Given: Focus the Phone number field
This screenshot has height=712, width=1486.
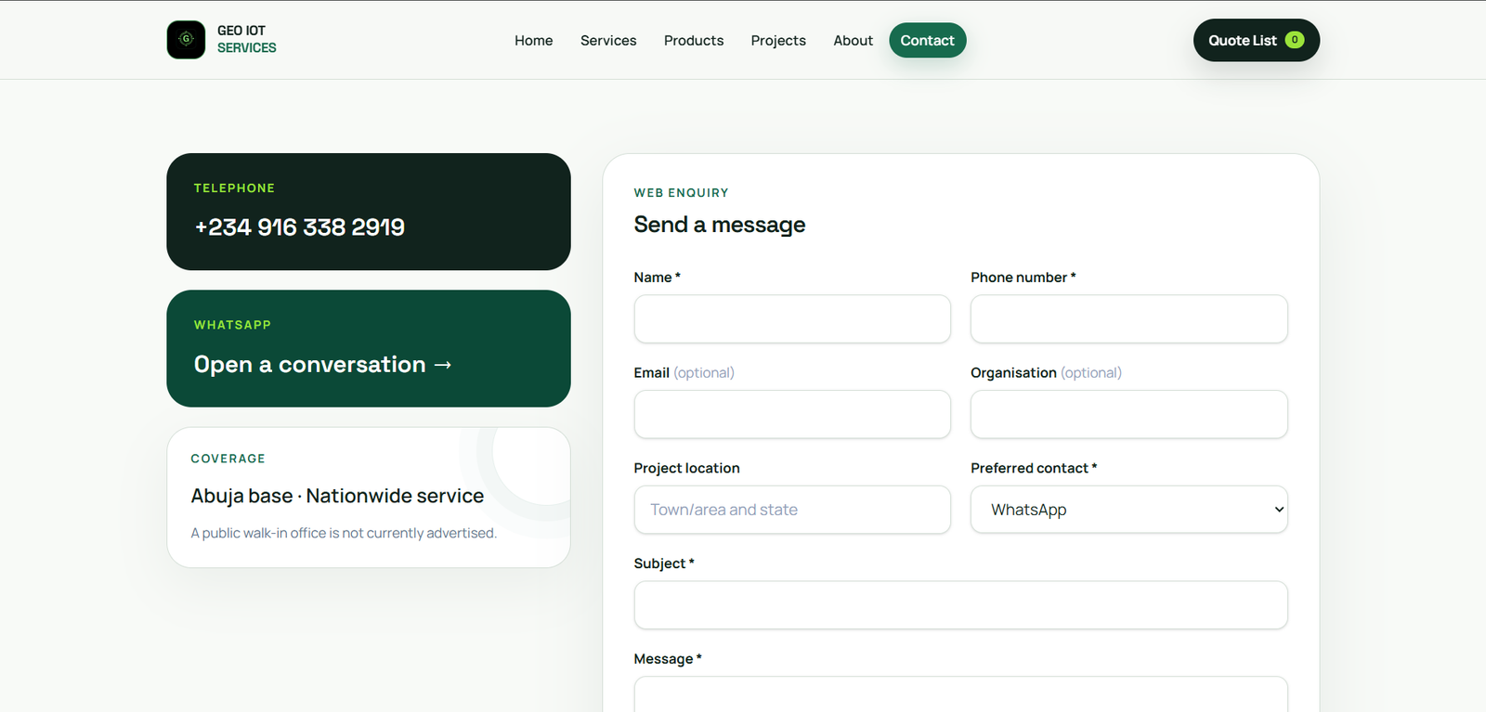Looking at the screenshot, I should 1129,319.
